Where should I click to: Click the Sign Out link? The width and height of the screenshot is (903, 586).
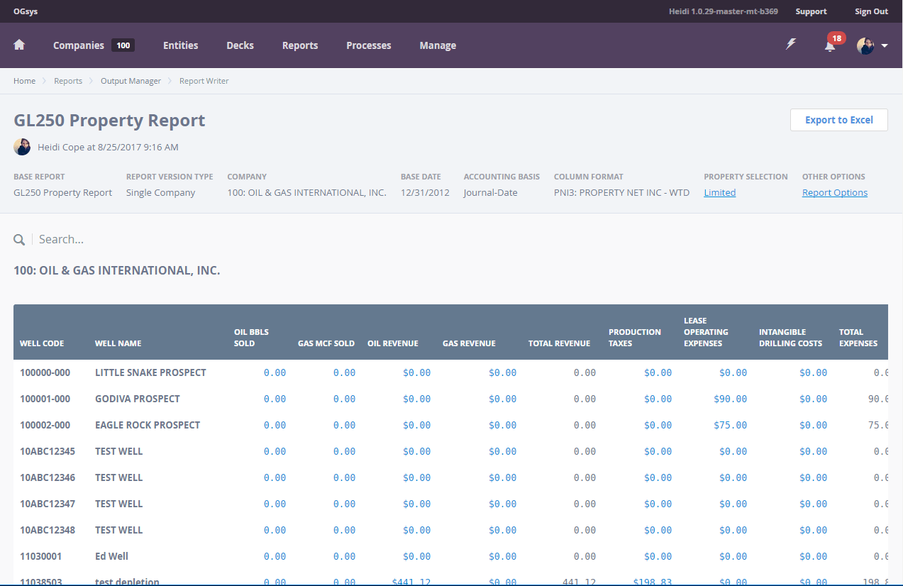871,11
